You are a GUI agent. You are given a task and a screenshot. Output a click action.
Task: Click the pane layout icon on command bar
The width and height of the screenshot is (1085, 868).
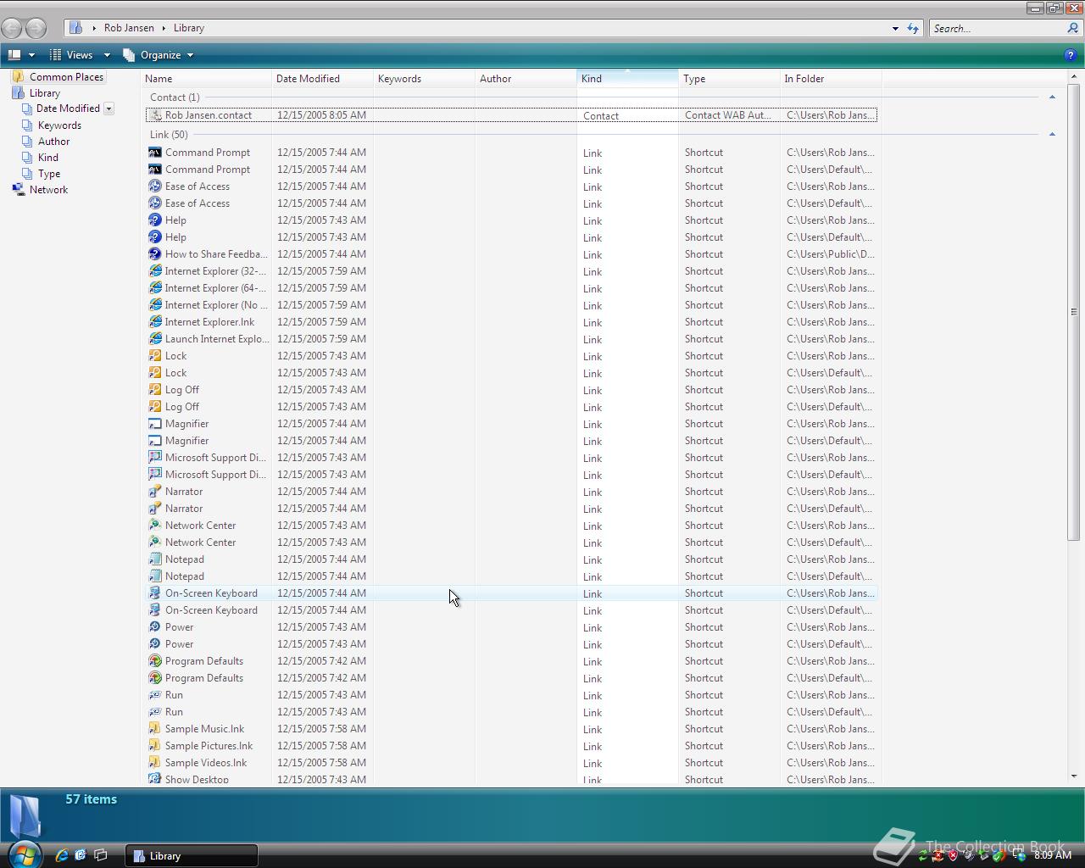coord(14,55)
